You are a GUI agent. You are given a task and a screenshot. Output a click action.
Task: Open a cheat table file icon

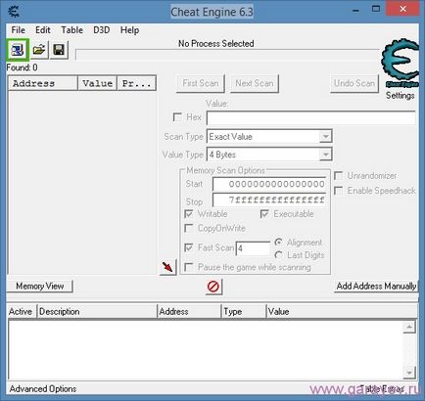pos(39,50)
